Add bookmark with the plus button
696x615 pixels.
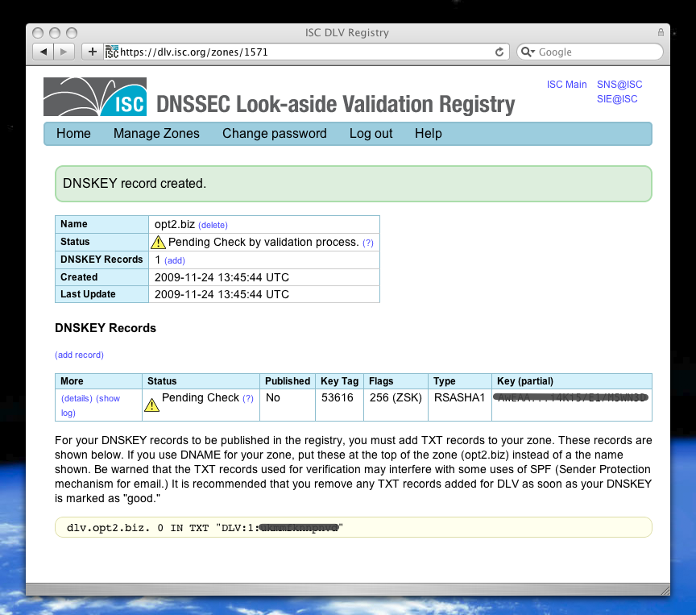coord(93,52)
